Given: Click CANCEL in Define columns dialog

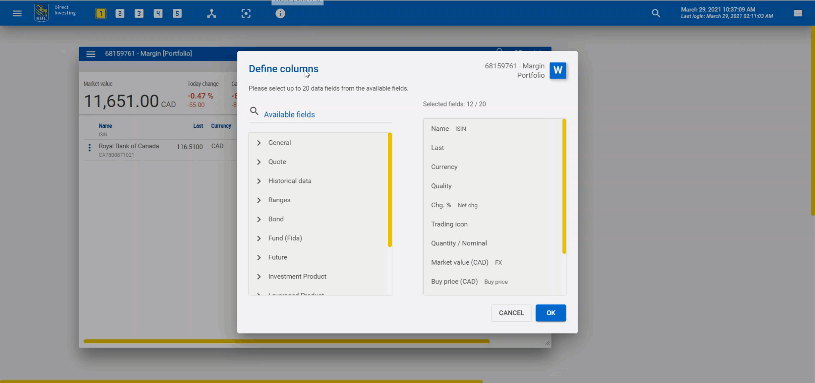Looking at the screenshot, I should tap(511, 313).
